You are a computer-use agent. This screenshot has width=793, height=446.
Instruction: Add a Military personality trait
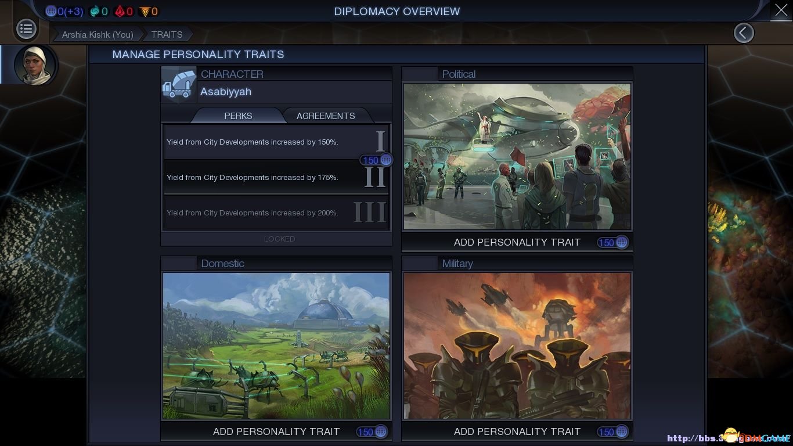pyautogui.click(x=517, y=431)
